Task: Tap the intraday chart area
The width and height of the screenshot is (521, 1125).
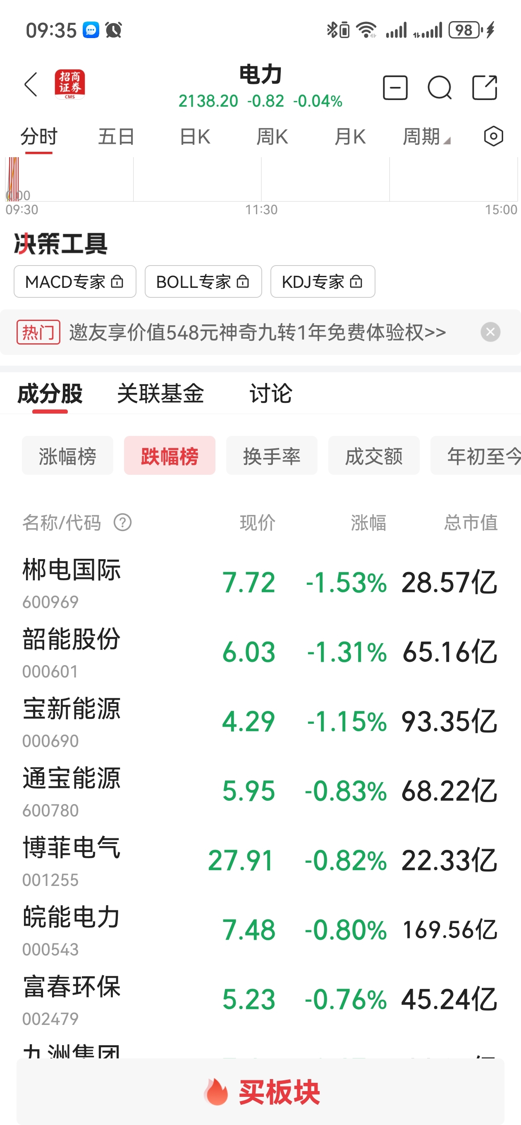Action: [261, 179]
